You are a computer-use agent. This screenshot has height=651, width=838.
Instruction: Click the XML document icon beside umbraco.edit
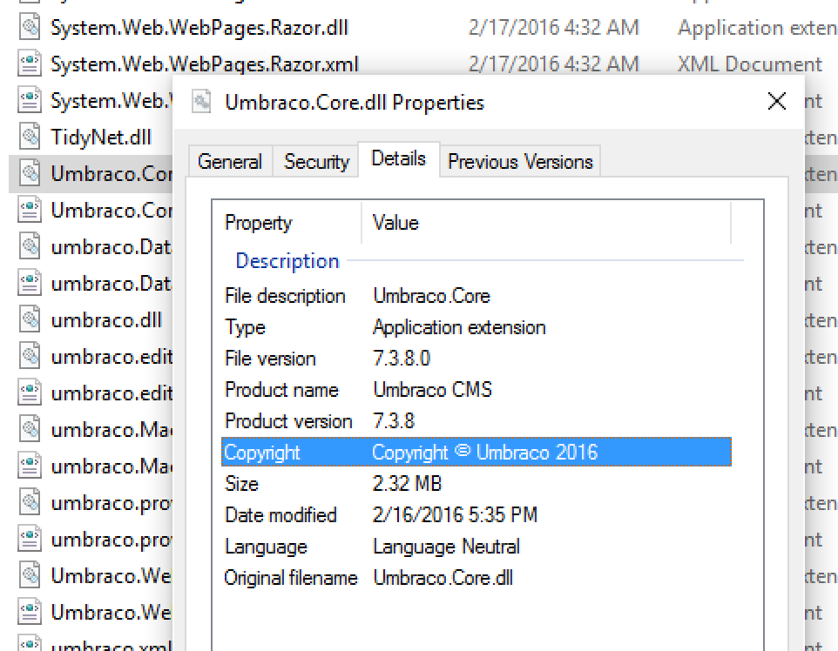pyautogui.click(x=30, y=393)
